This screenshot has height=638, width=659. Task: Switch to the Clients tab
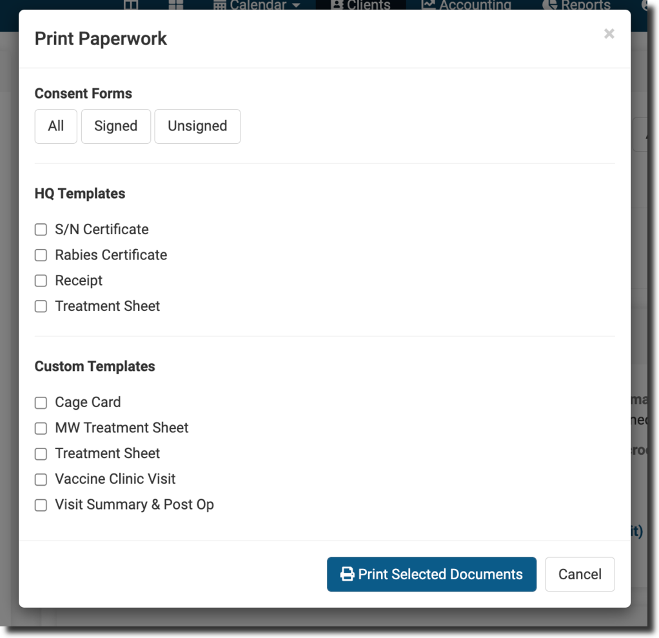click(360, 5)
